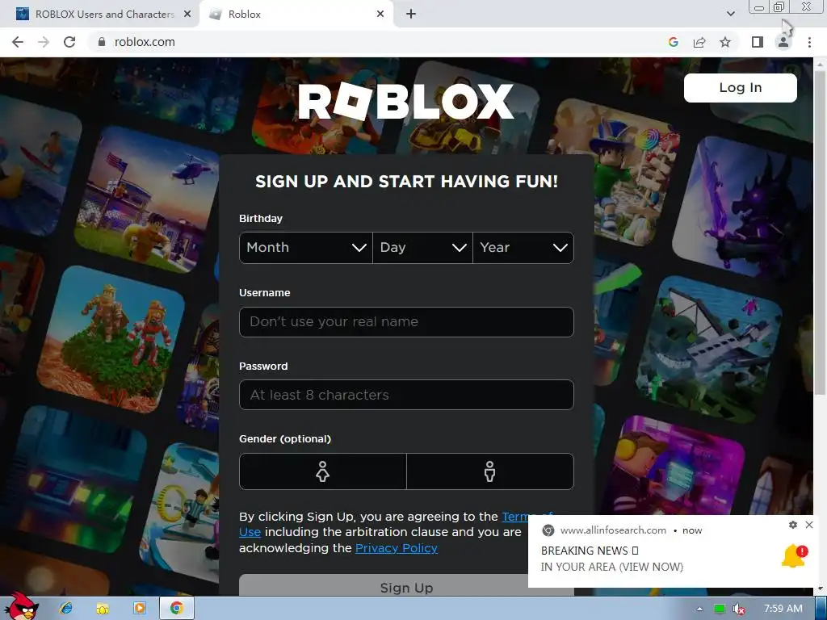Open the birthday Month dropdown
827x620 pixels.
click(306, 248)
